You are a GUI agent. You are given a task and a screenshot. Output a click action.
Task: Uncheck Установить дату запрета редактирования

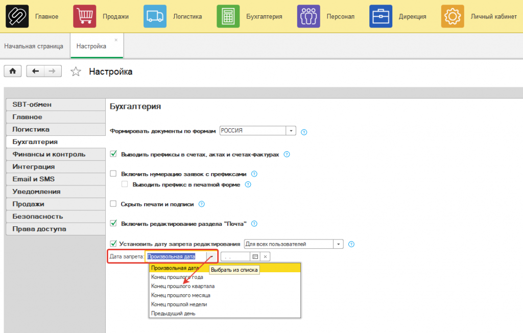(x=113, y=244)
